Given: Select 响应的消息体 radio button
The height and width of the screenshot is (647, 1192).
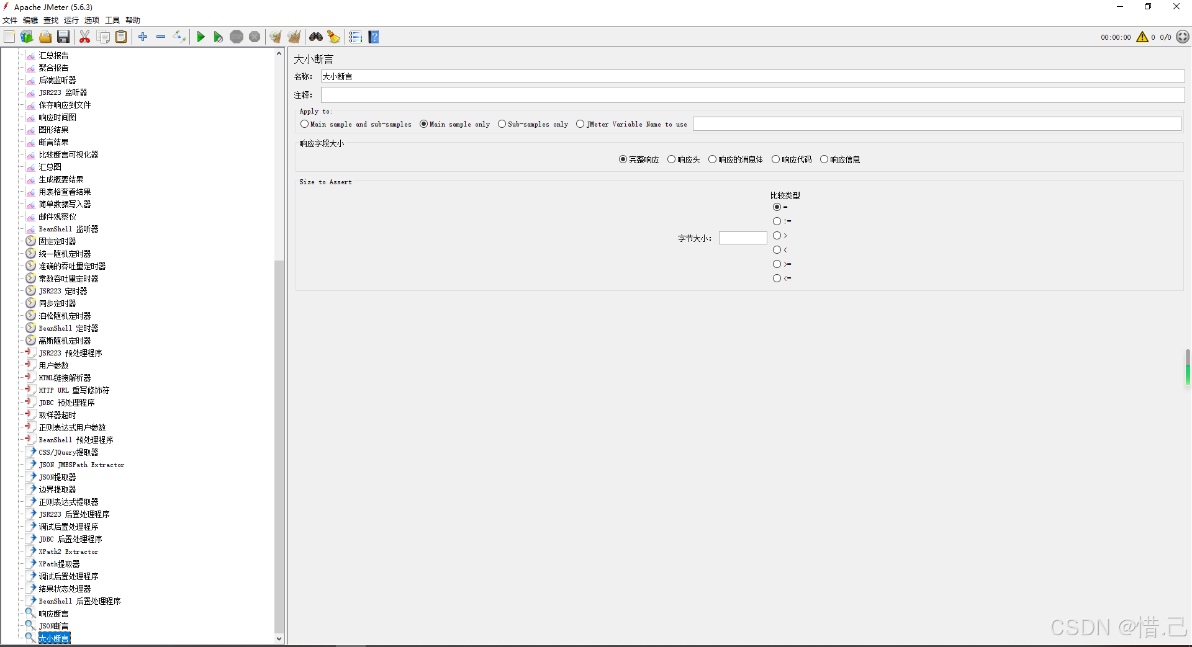Looking at the screenshot, I should pos(736,159).
